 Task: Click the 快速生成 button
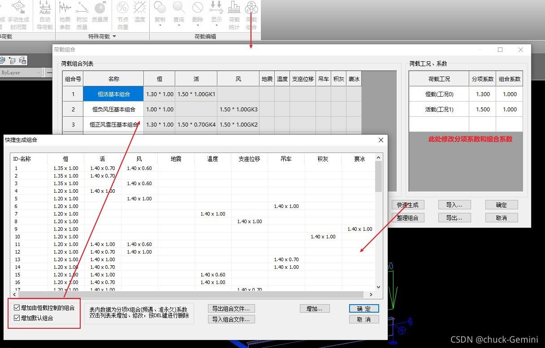(x=408, y=204)
